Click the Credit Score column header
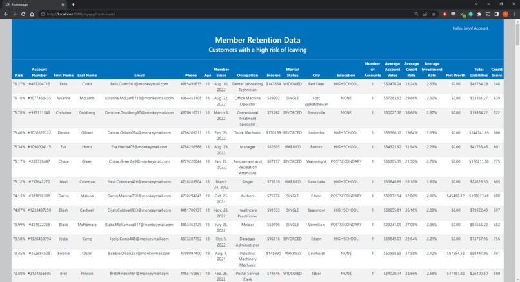The height and width of the screenshot is (282, 520). [497, 72]
